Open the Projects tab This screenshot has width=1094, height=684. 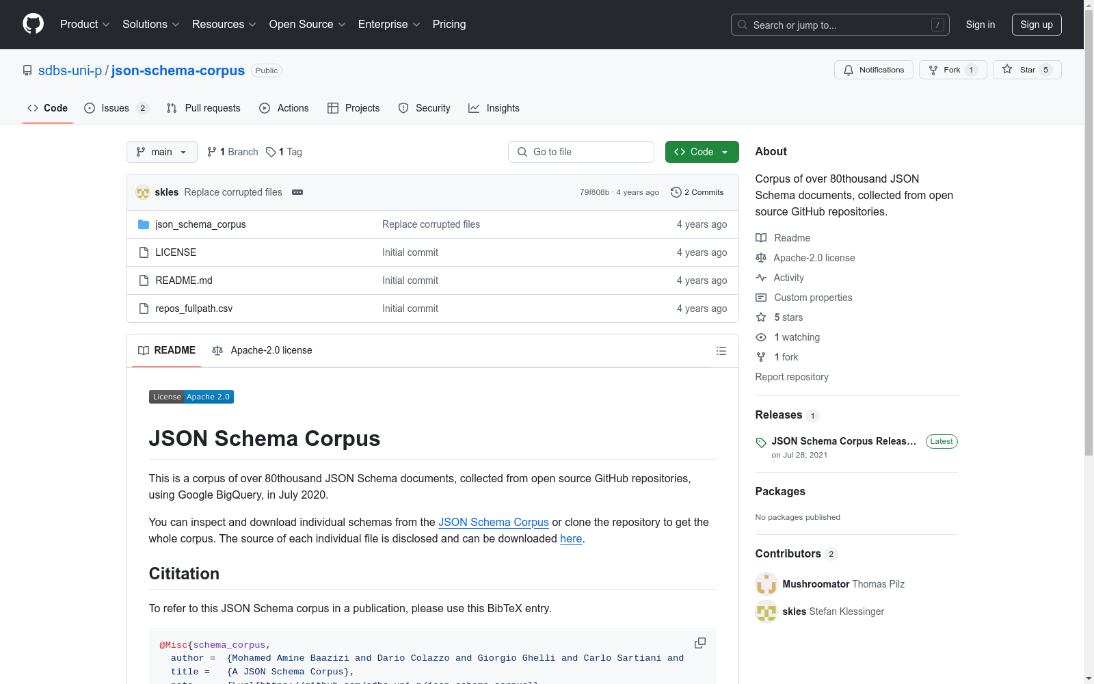[353, 108]
